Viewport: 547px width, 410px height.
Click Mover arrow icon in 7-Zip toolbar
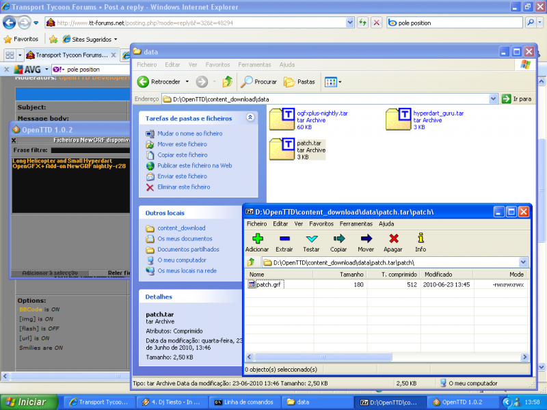click(366, 238)
